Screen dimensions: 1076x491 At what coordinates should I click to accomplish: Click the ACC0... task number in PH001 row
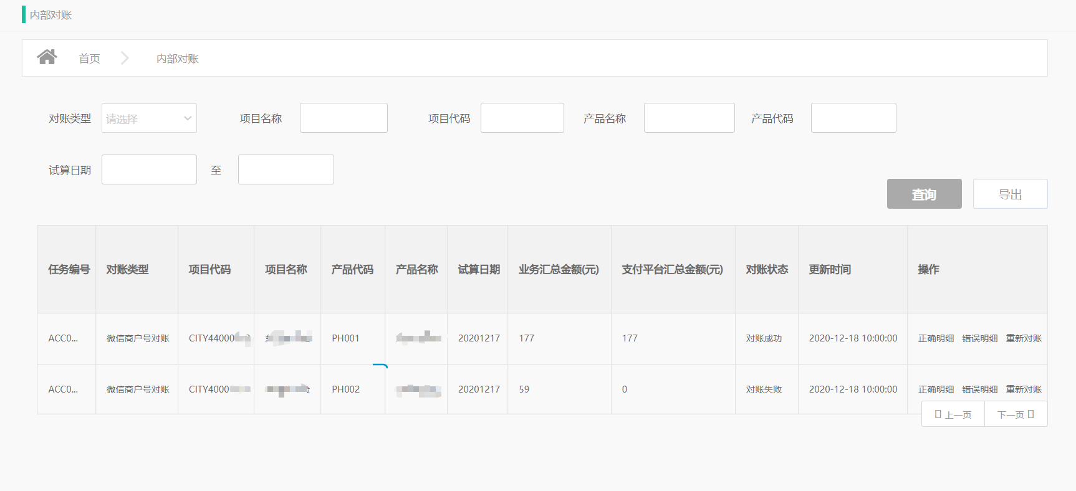click(63, 338)
